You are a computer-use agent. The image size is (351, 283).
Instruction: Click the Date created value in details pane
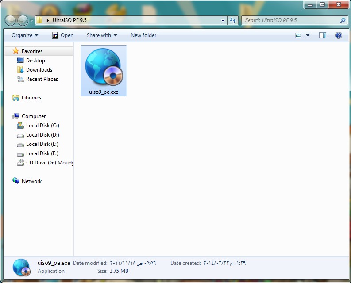tap(224, 263)
